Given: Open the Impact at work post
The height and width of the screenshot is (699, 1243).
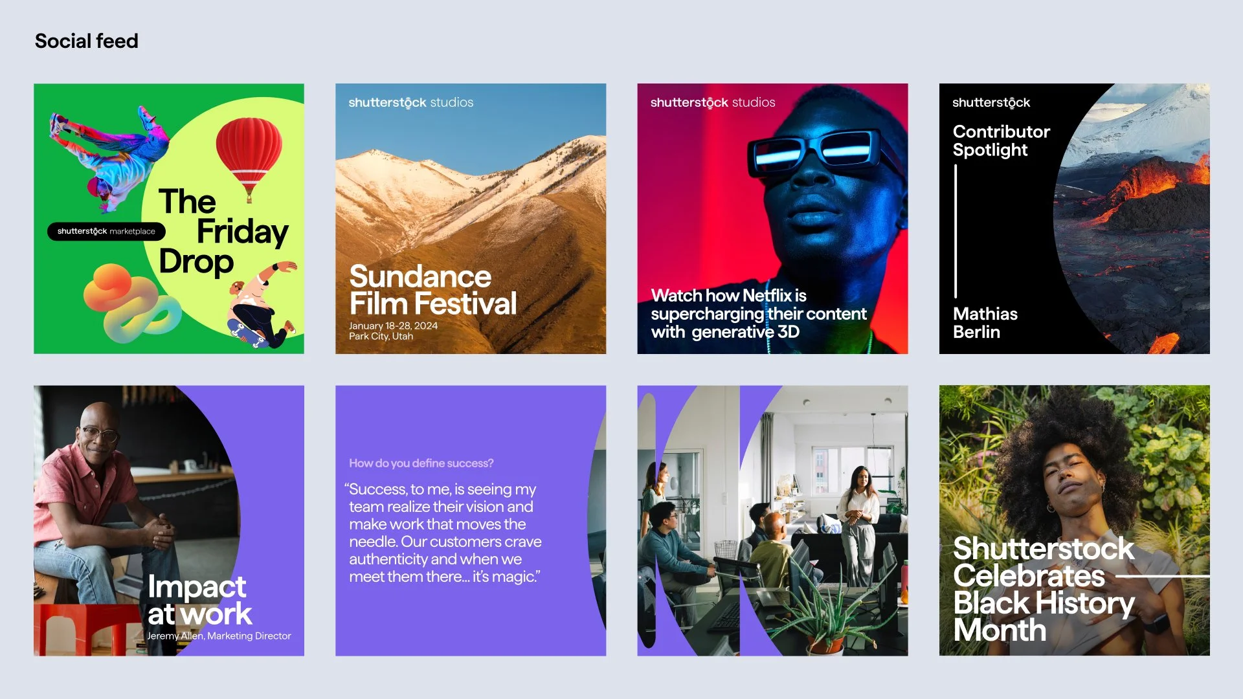Looking at the screenshot, I should [169, 521].
